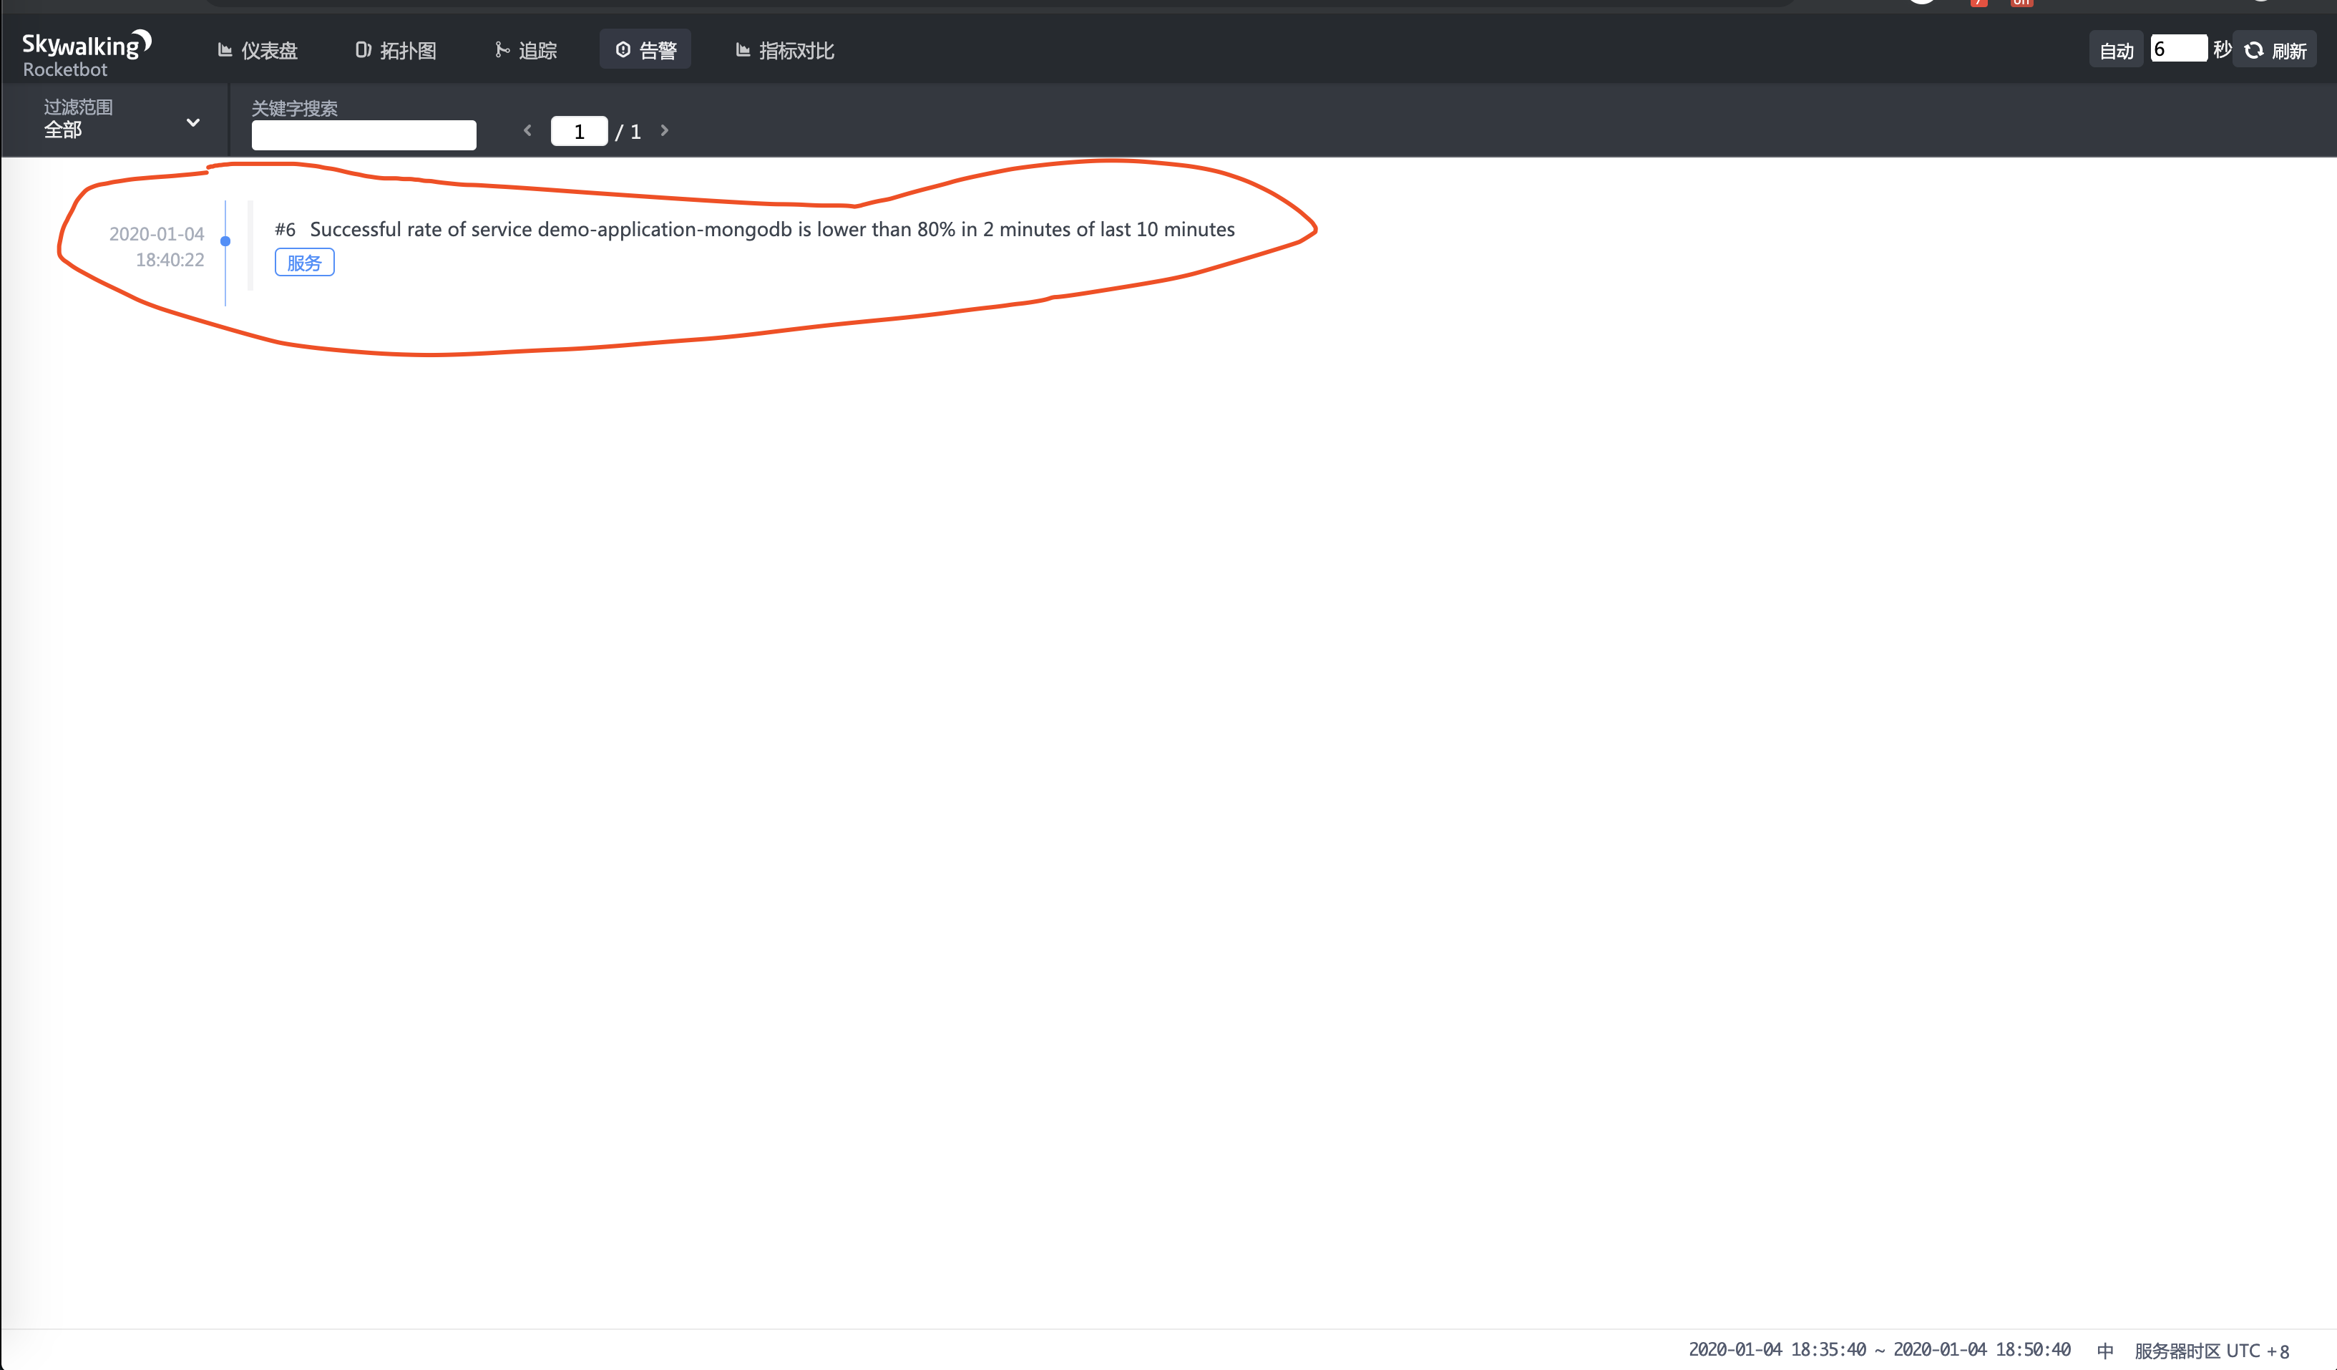The width and height of the screenshot is (2337, 1370).
Task: Click the page number input field
Action: coord(579,132)
